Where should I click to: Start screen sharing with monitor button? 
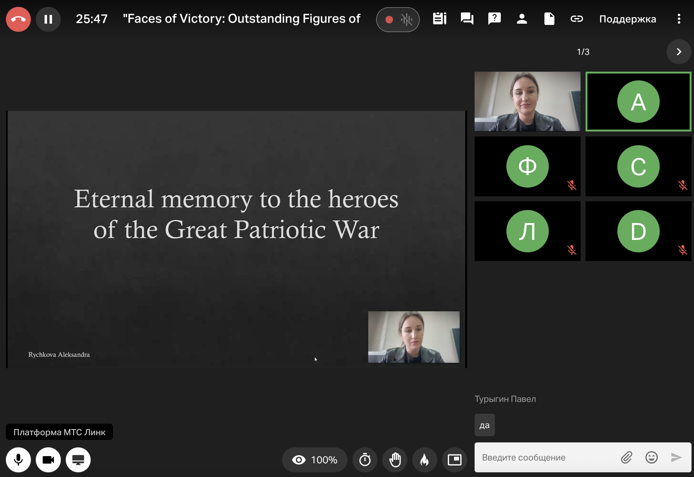(78, 460)
